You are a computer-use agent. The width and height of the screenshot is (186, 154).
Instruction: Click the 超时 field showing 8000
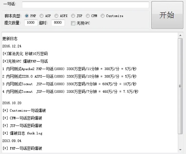coord(58,23)
